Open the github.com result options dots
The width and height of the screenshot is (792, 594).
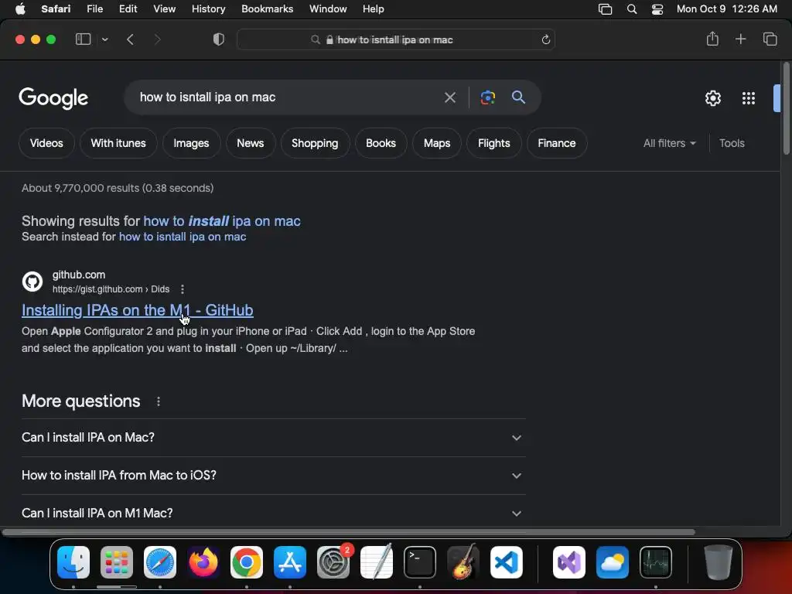click(183, 289)
